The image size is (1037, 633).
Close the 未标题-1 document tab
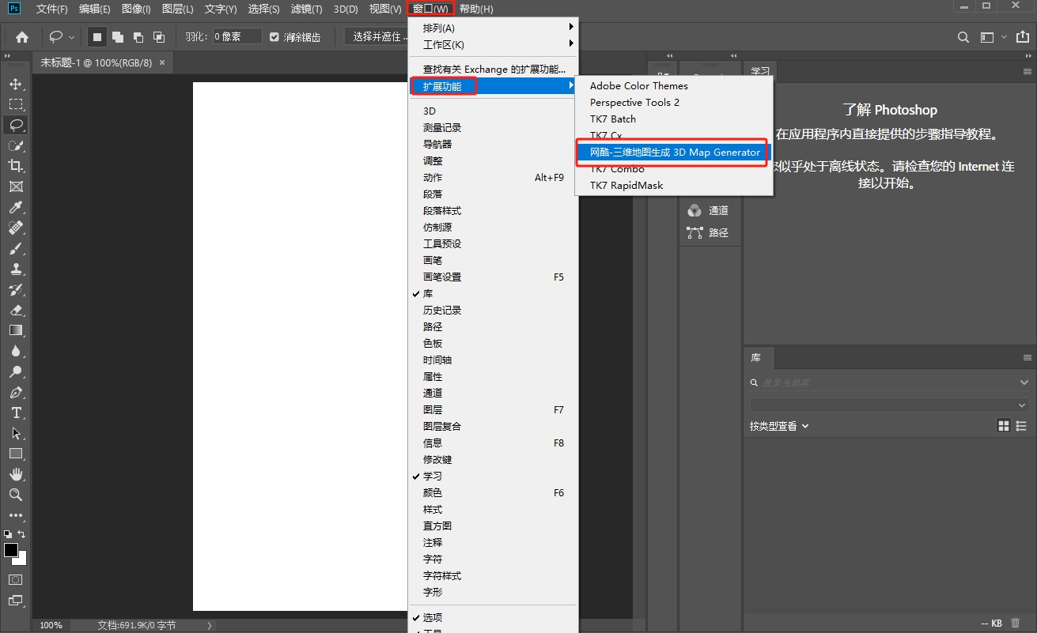[x=162, y=62]
